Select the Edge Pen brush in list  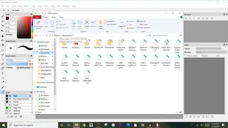(19, 108)
